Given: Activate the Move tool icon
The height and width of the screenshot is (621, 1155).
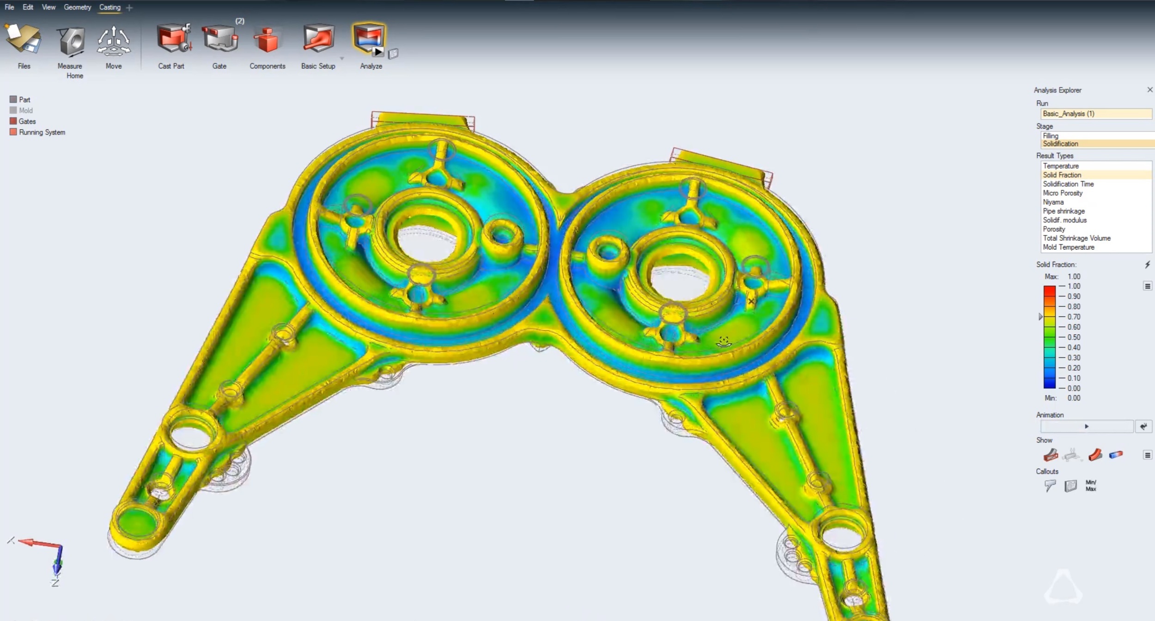Looking at the screenshot, I should point(114,41).
